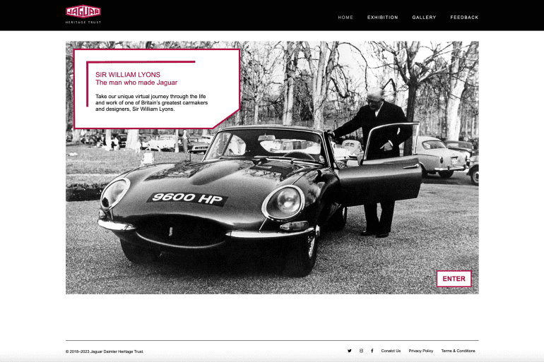Click the ENTER button on the photo
Image resolution: width=544 pixels, height=362 pixels.
tap(454, 279)
